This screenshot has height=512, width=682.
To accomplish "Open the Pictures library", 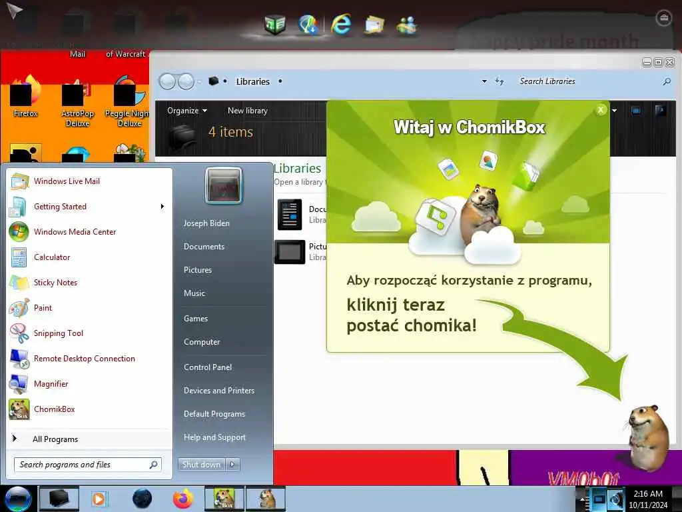I will coord(302,251).
